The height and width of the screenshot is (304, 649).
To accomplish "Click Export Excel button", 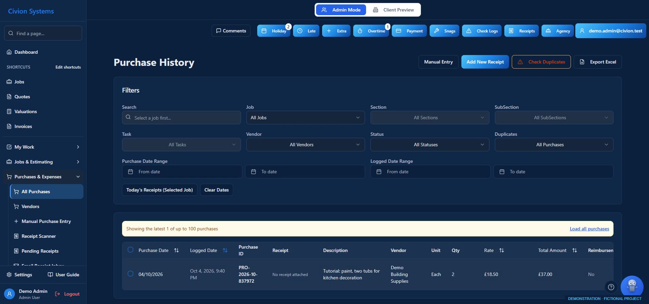I will [598, 62].
